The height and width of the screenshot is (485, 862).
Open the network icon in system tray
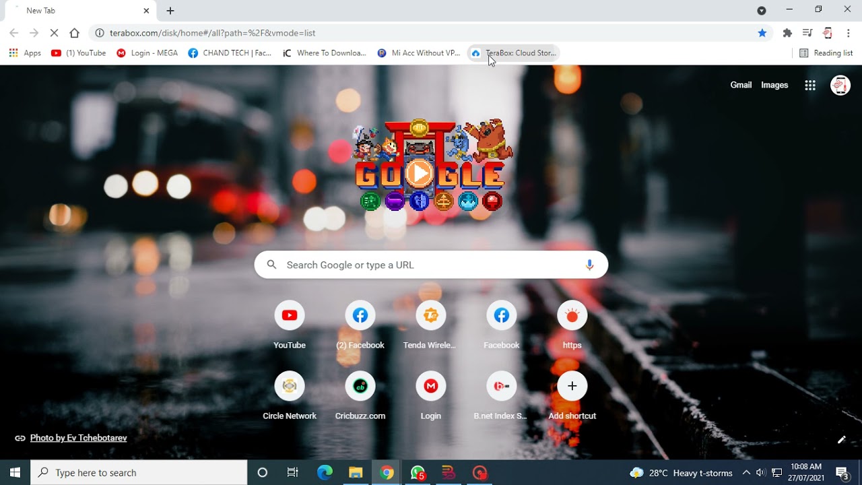(x=776, y=473)
